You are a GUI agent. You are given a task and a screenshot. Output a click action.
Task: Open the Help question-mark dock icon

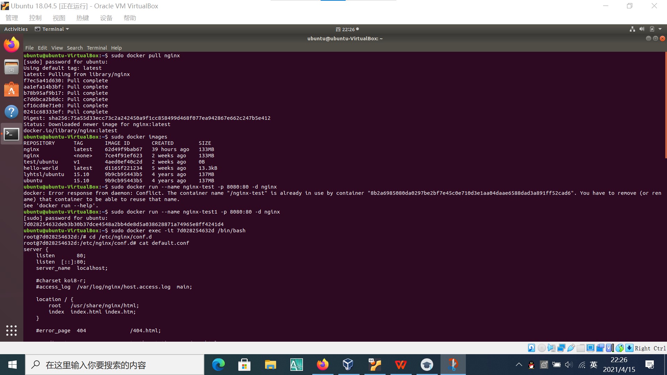pyautogui.click(x=11, y=112)
